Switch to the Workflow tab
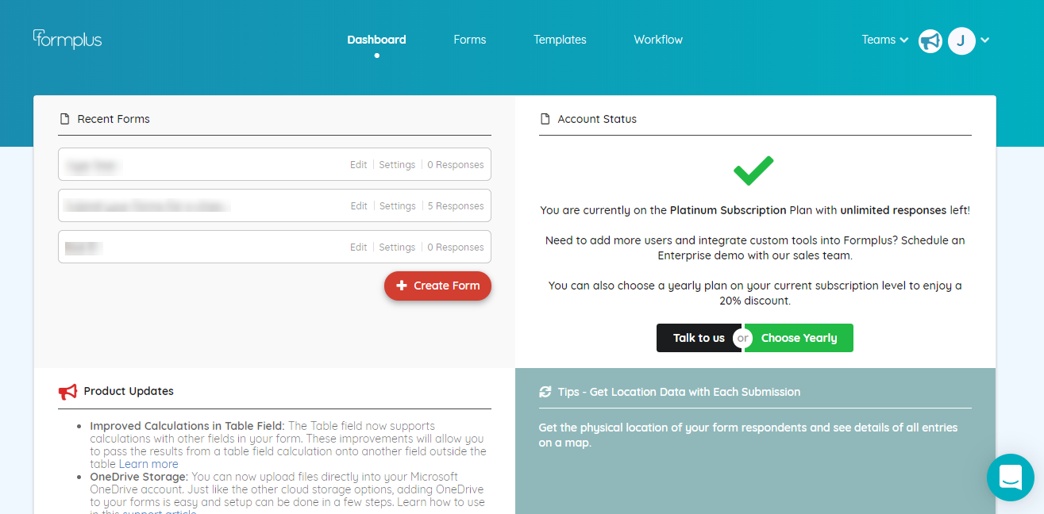This screenshot has height=514, width=1044. (x=658, y=40)
